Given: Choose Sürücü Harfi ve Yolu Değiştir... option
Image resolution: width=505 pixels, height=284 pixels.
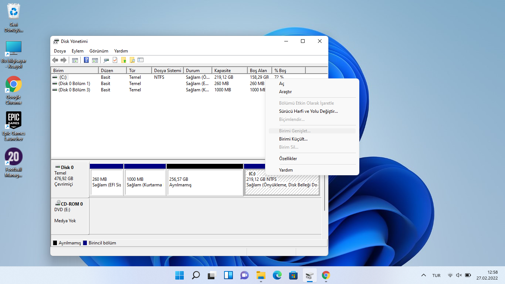Looking at the screenshot, I should point(308,111).
